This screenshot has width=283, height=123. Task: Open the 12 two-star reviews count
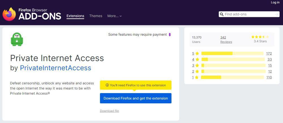270,71
